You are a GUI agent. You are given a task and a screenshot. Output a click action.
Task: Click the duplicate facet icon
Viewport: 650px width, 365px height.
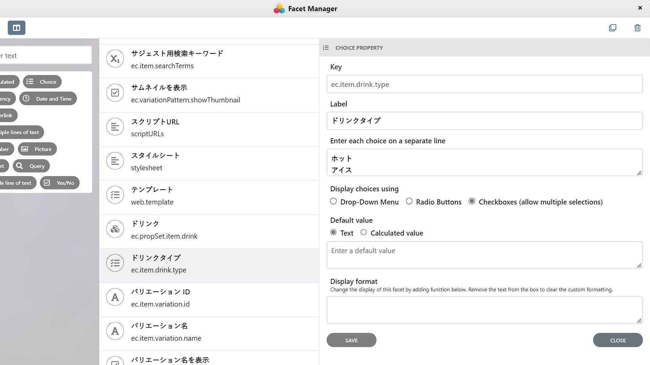tap(612, 28)
